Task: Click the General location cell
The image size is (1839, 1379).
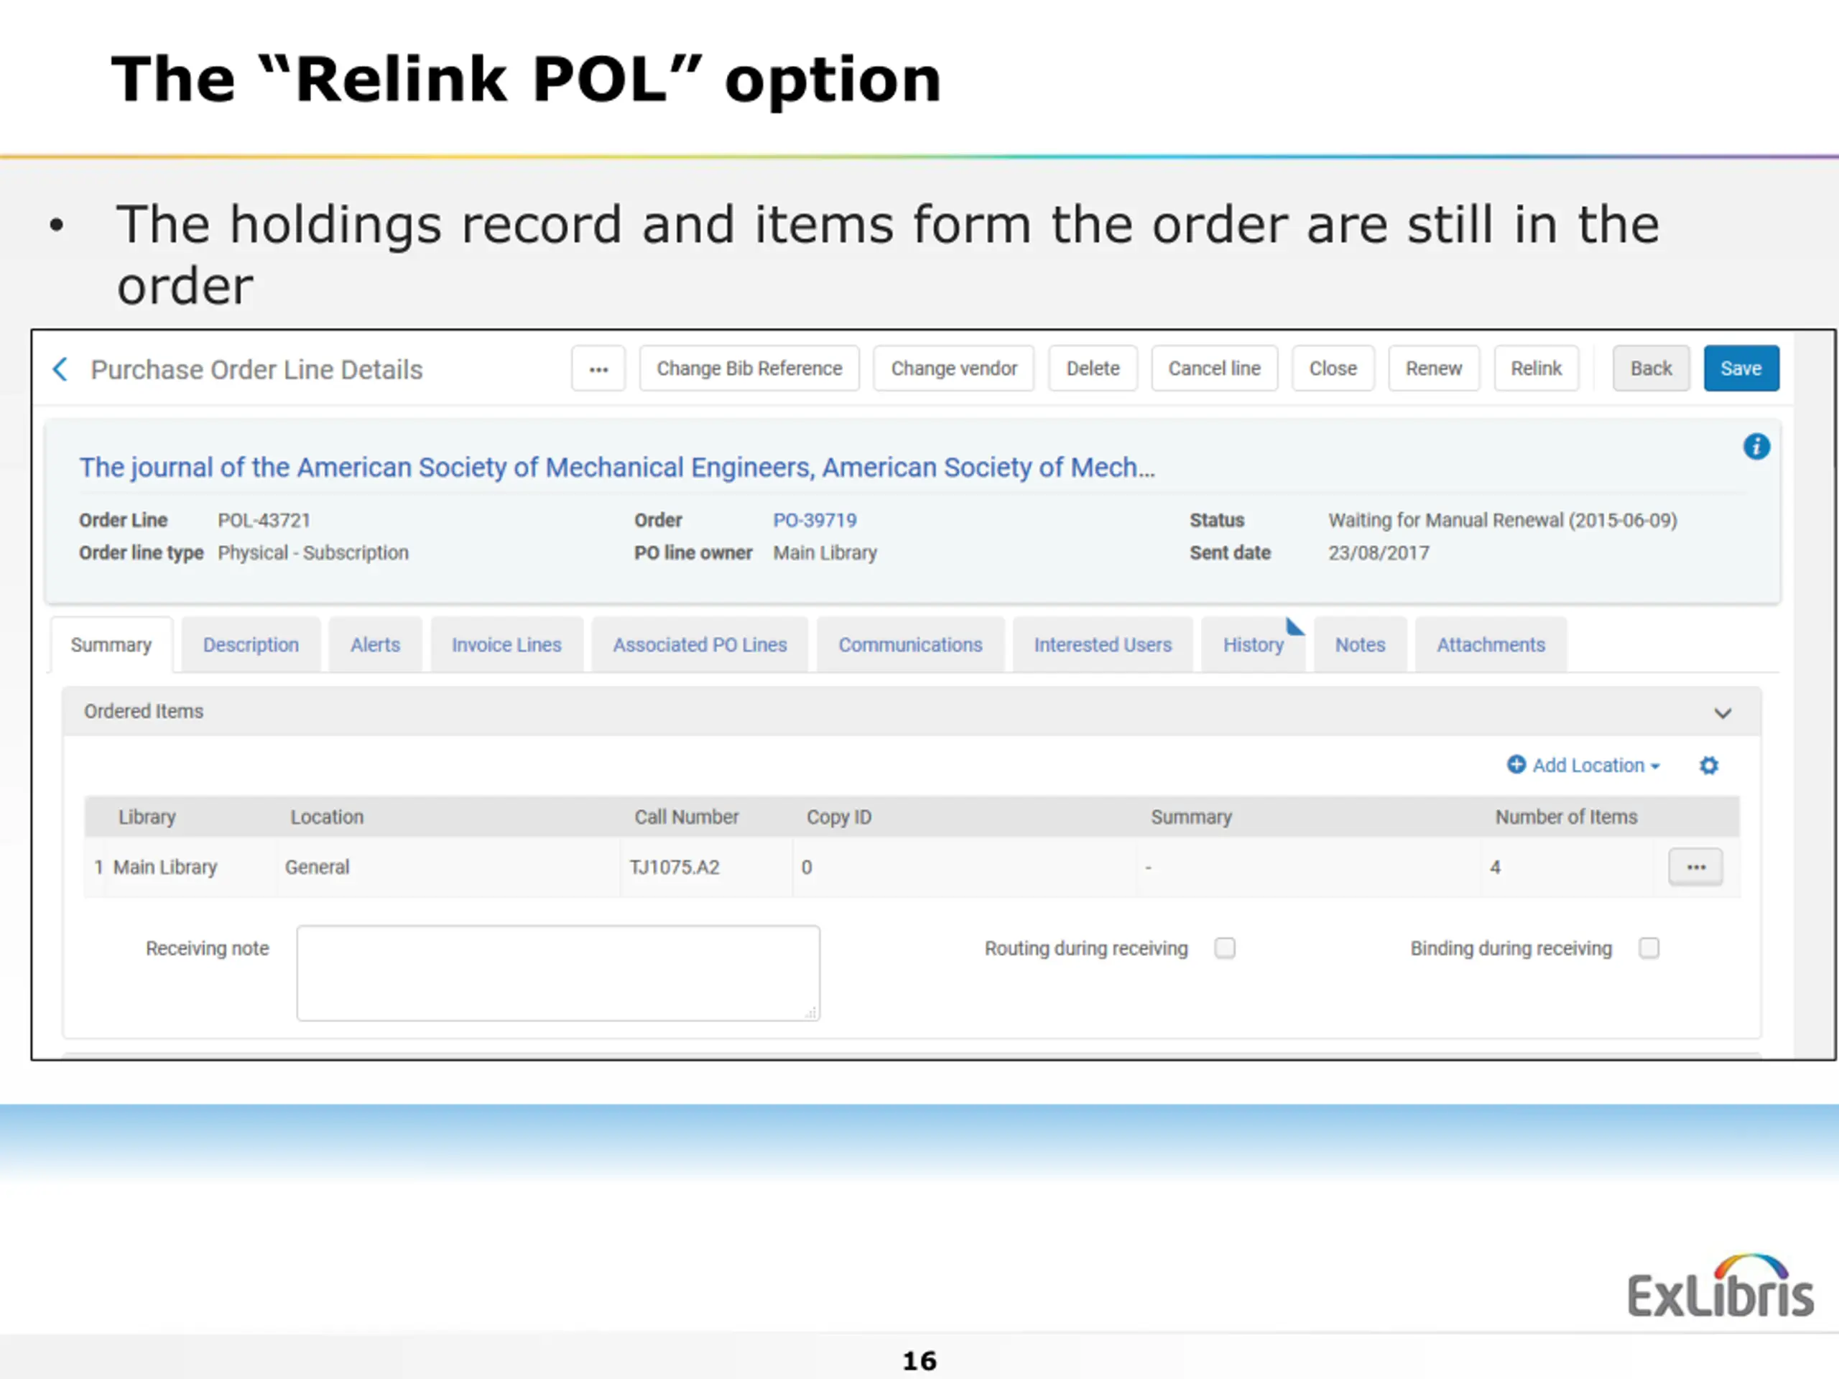Action: click(317, 867)
